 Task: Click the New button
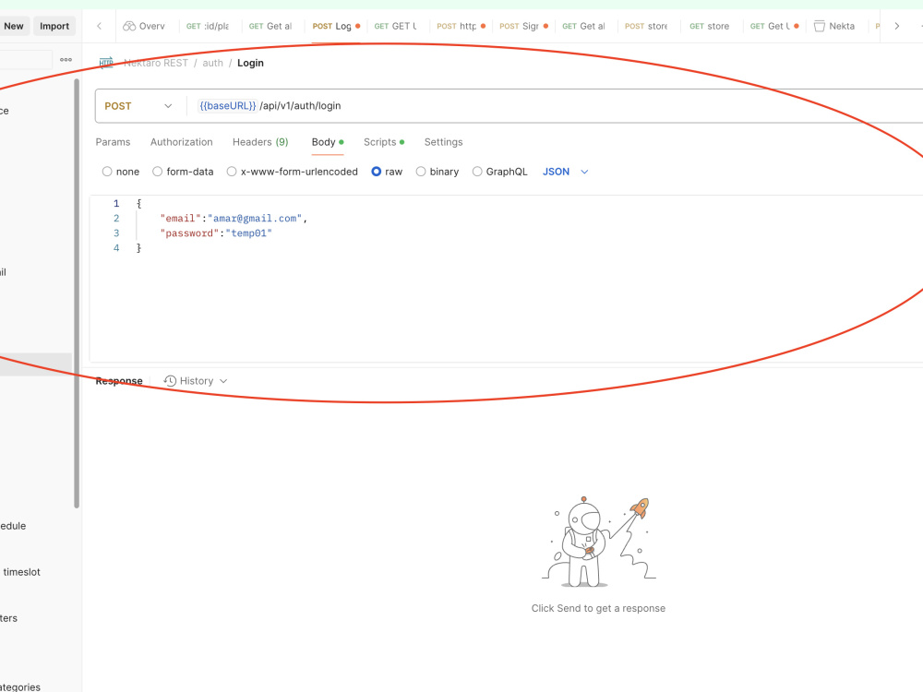click(14, 26)
